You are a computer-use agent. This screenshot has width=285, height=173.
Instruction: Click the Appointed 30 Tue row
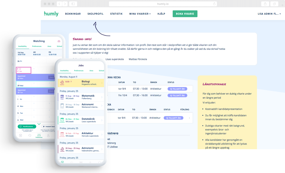(x=36, y=91)
